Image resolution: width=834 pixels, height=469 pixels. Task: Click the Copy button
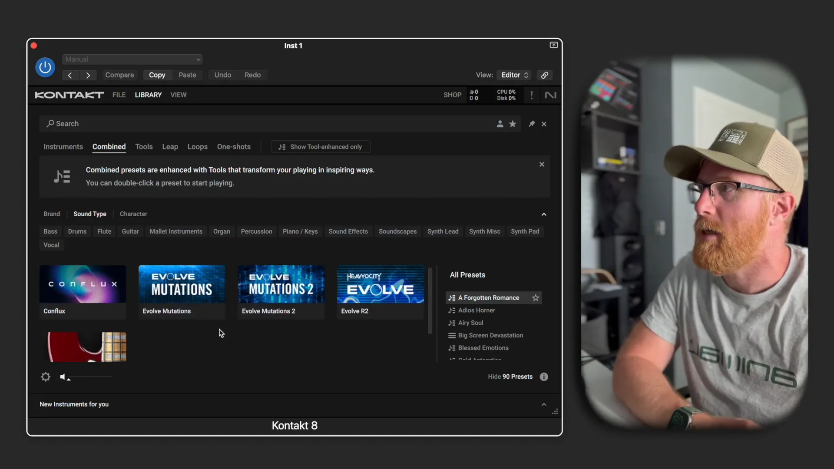click(157, 75)
